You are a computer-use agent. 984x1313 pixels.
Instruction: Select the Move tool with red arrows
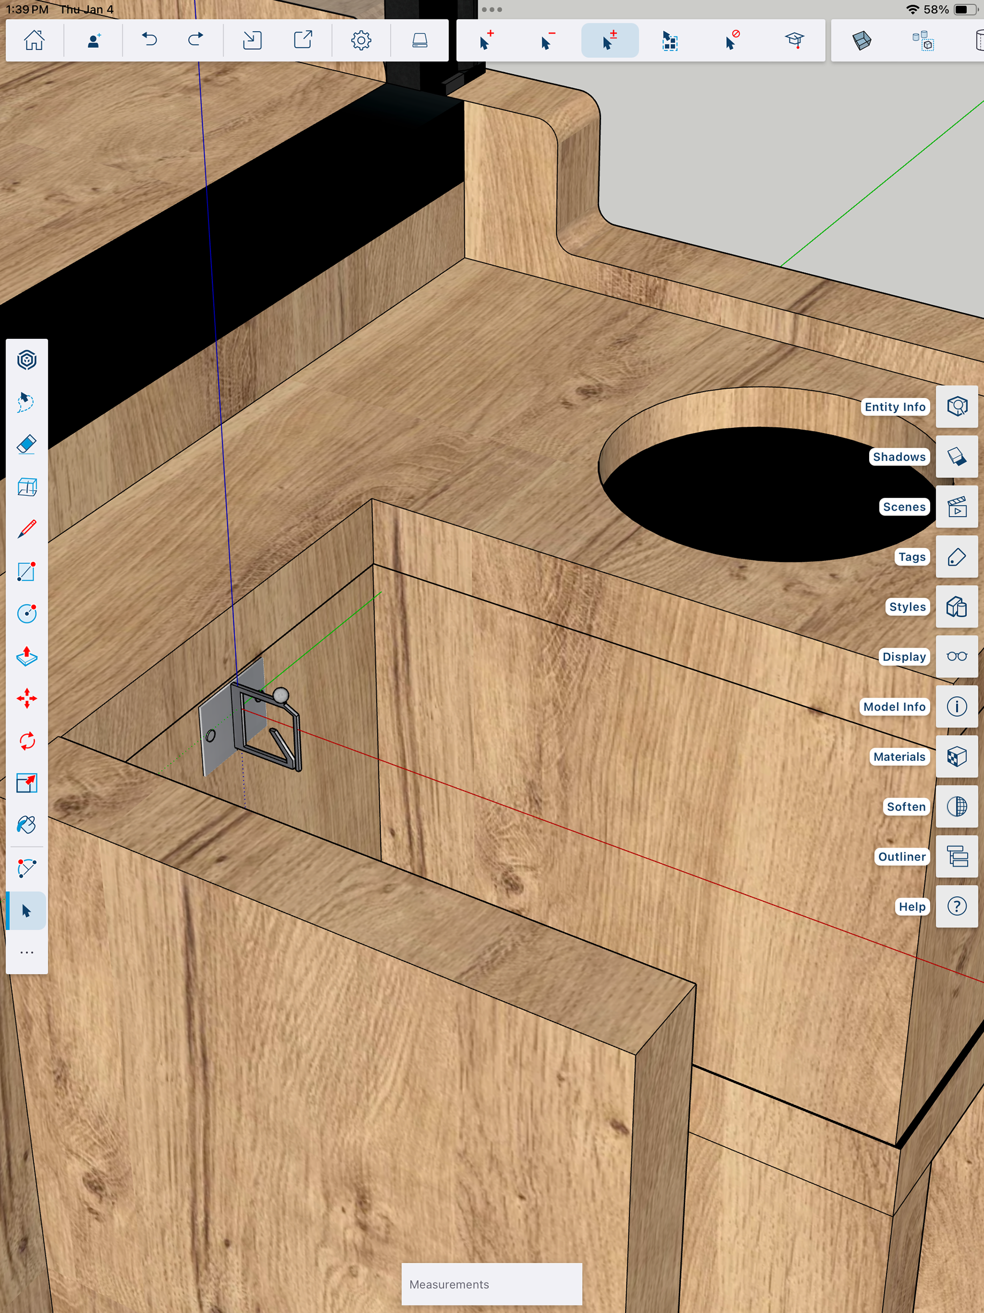[x=27, y=698]
